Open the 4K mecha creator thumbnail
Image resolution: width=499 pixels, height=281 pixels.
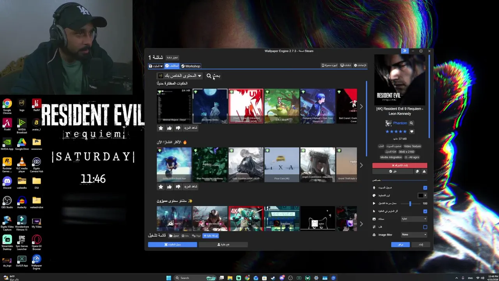point(246,219)
